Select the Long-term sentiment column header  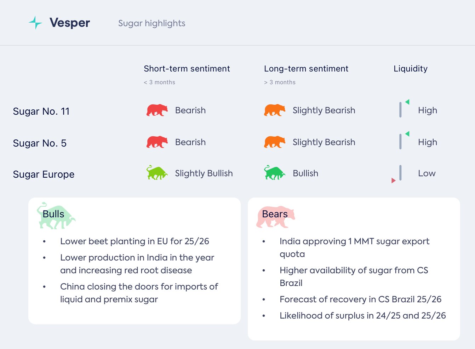pyautogui.click(x=306, y=69)
